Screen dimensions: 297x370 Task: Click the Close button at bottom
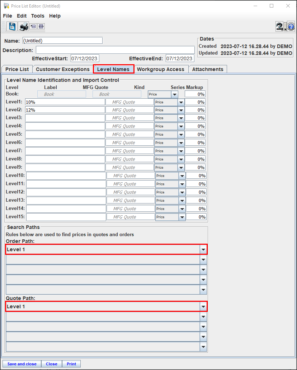coord(52,364)
